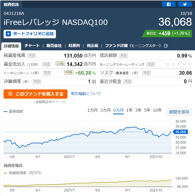The width and height of the screenshot is (195, 196).
Task: Click the 14,342 百万円 value
Action: (81, 64)
